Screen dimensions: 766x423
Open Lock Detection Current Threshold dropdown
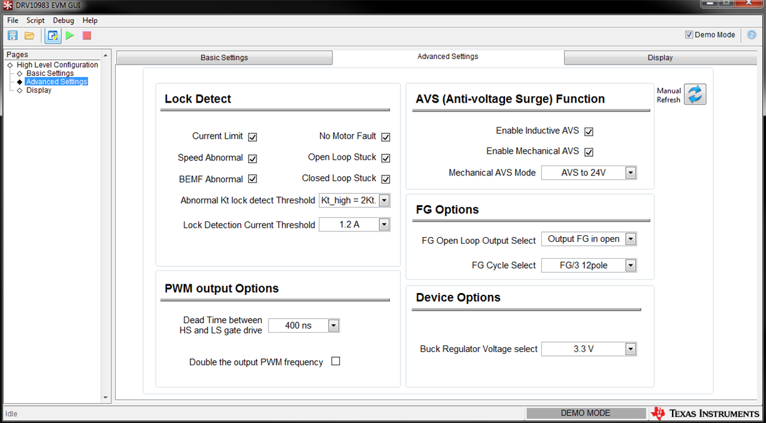click(354, 225)
